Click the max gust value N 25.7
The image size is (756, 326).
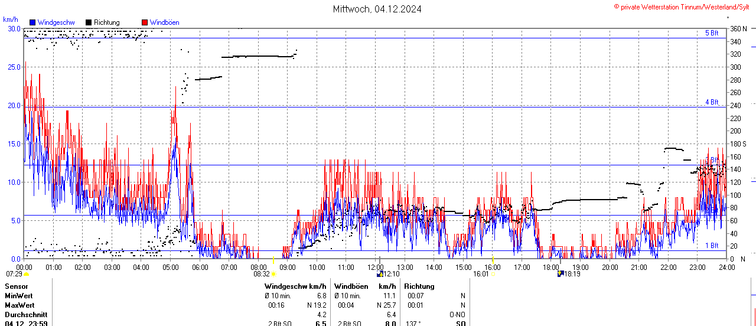(x=386, y=305)
